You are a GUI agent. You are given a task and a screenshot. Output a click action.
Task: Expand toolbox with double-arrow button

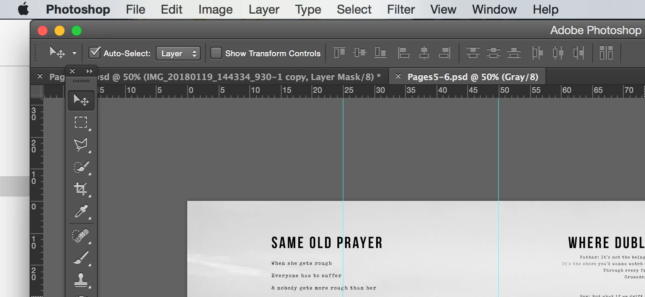89,71
